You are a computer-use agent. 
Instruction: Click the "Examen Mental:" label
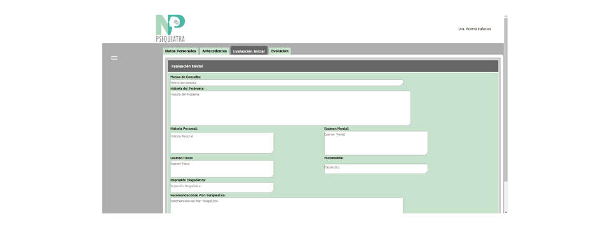tap(337, 129)
